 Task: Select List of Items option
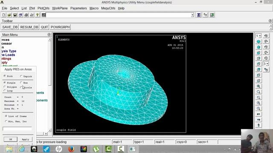tap(6, 116)
